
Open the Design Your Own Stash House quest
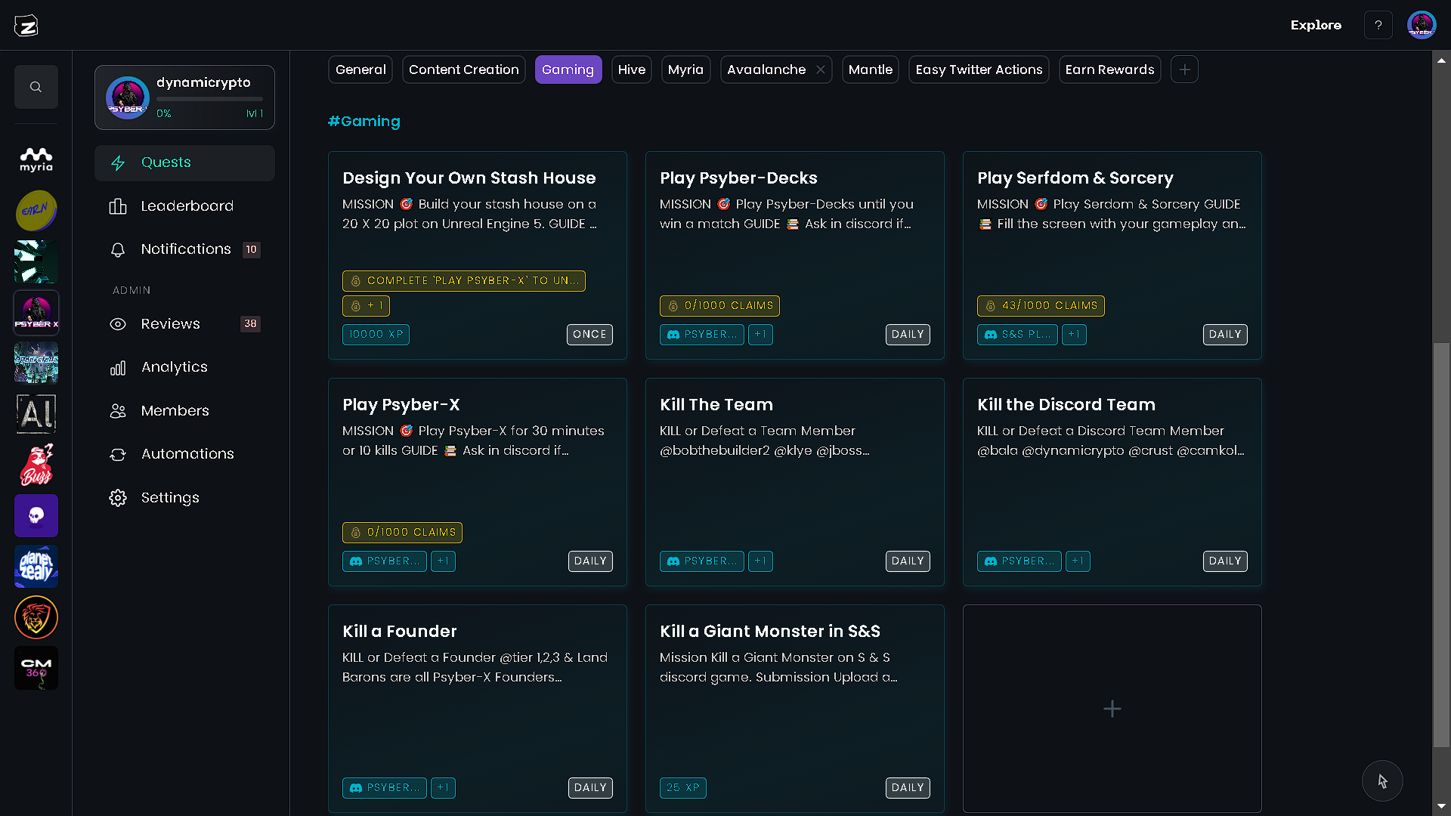click(478, 255)
